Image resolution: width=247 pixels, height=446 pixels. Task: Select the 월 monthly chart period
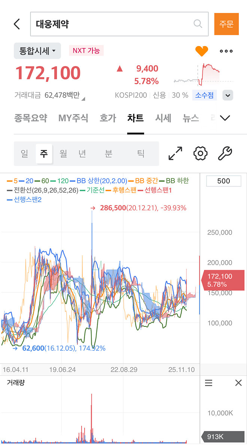(63, 154)
